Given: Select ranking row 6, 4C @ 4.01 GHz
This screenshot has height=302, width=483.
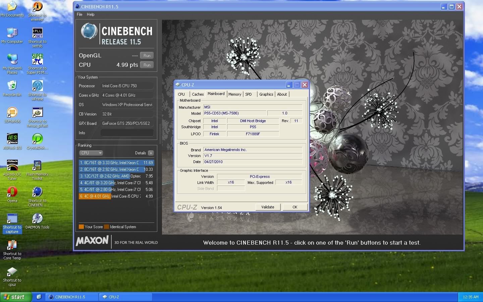Looking at the screenshot, I should 116,196.
